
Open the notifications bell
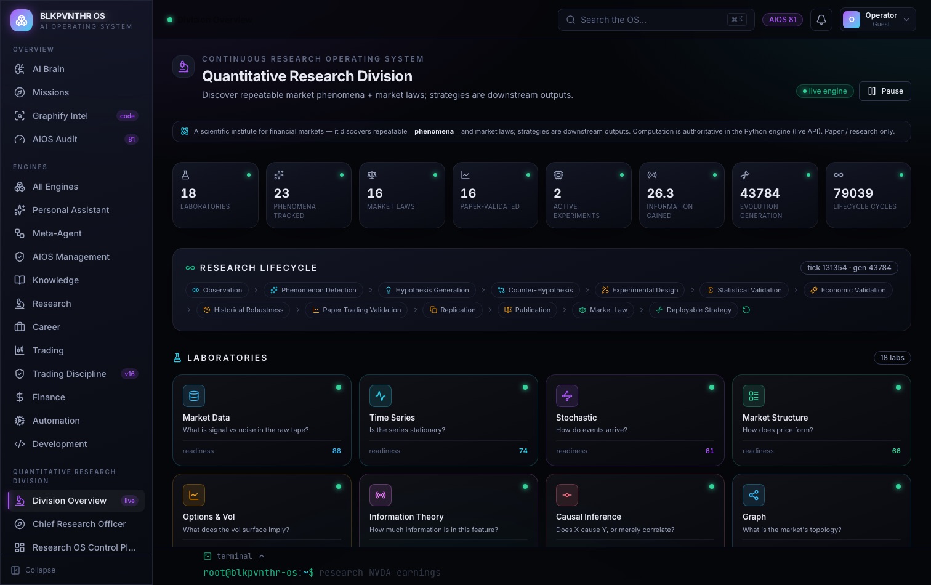click(821, 20)
